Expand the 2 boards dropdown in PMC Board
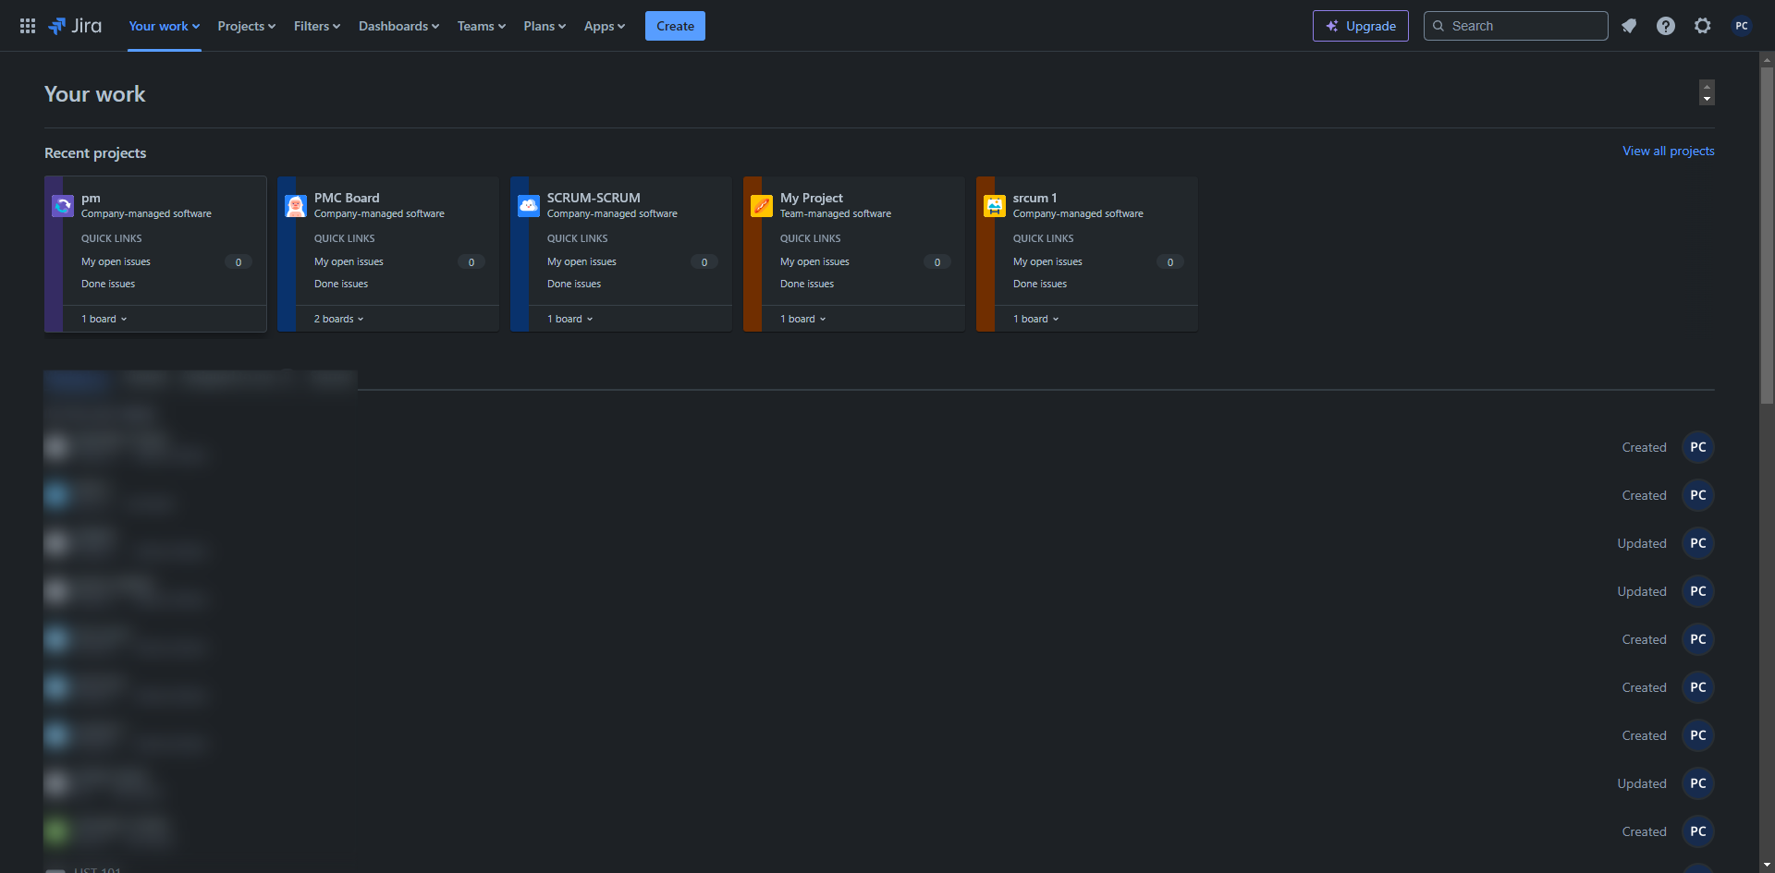This screenshot has height=873, width=1775. pos(339,319)
